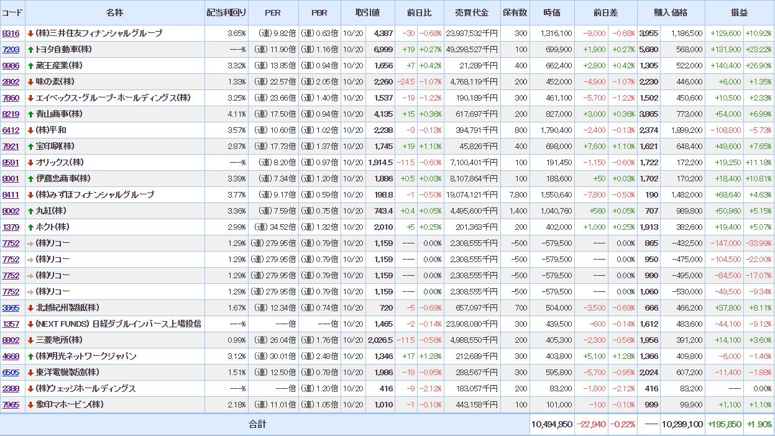
Task: Open stock code 6505 東洋電機製造 link
Action: pos(11,373)
